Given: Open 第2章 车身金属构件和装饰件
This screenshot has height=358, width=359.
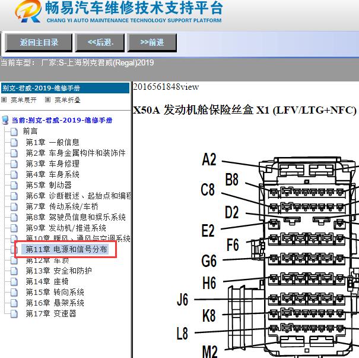Looking at the screenshot, I should click(75, 153).
